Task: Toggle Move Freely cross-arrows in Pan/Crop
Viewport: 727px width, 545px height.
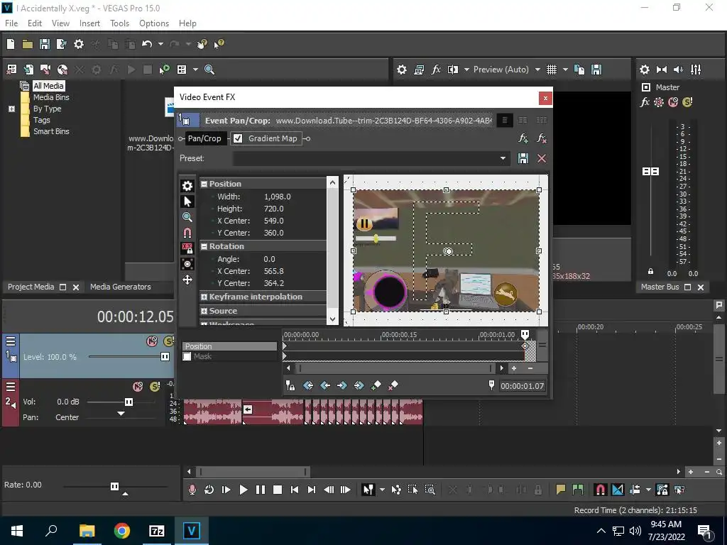Action: (x=187, y=280)
